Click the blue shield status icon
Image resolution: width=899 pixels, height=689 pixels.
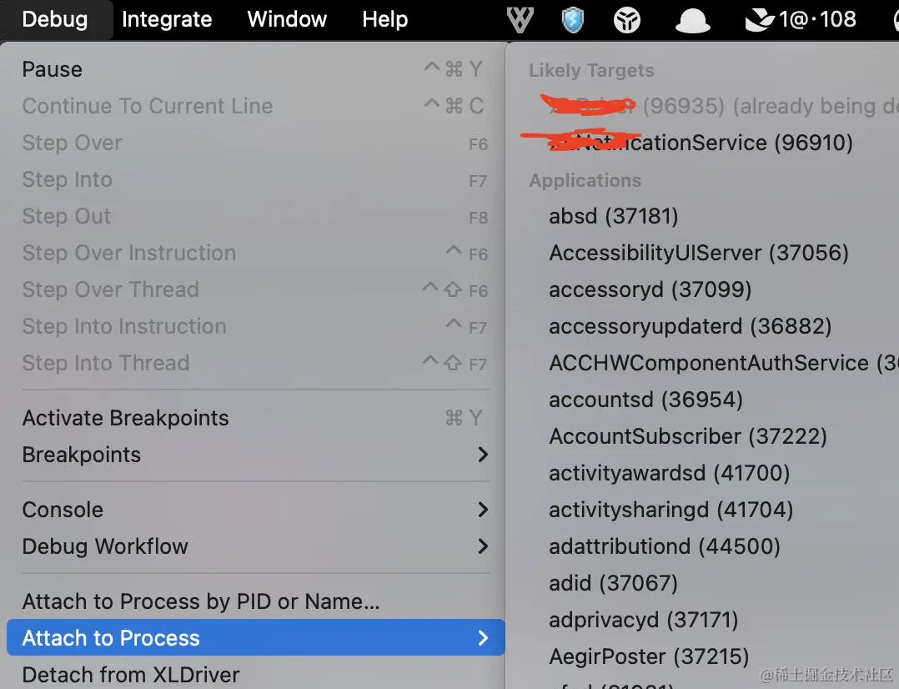pos(573,20)
